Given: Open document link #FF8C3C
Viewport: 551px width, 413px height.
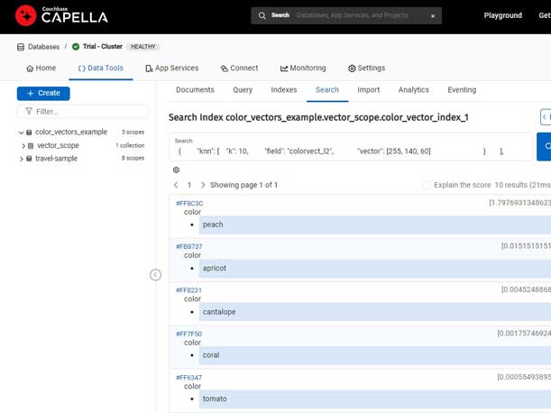Looking at the screenshot, I should pyautogui.click(x=189, y=204).
